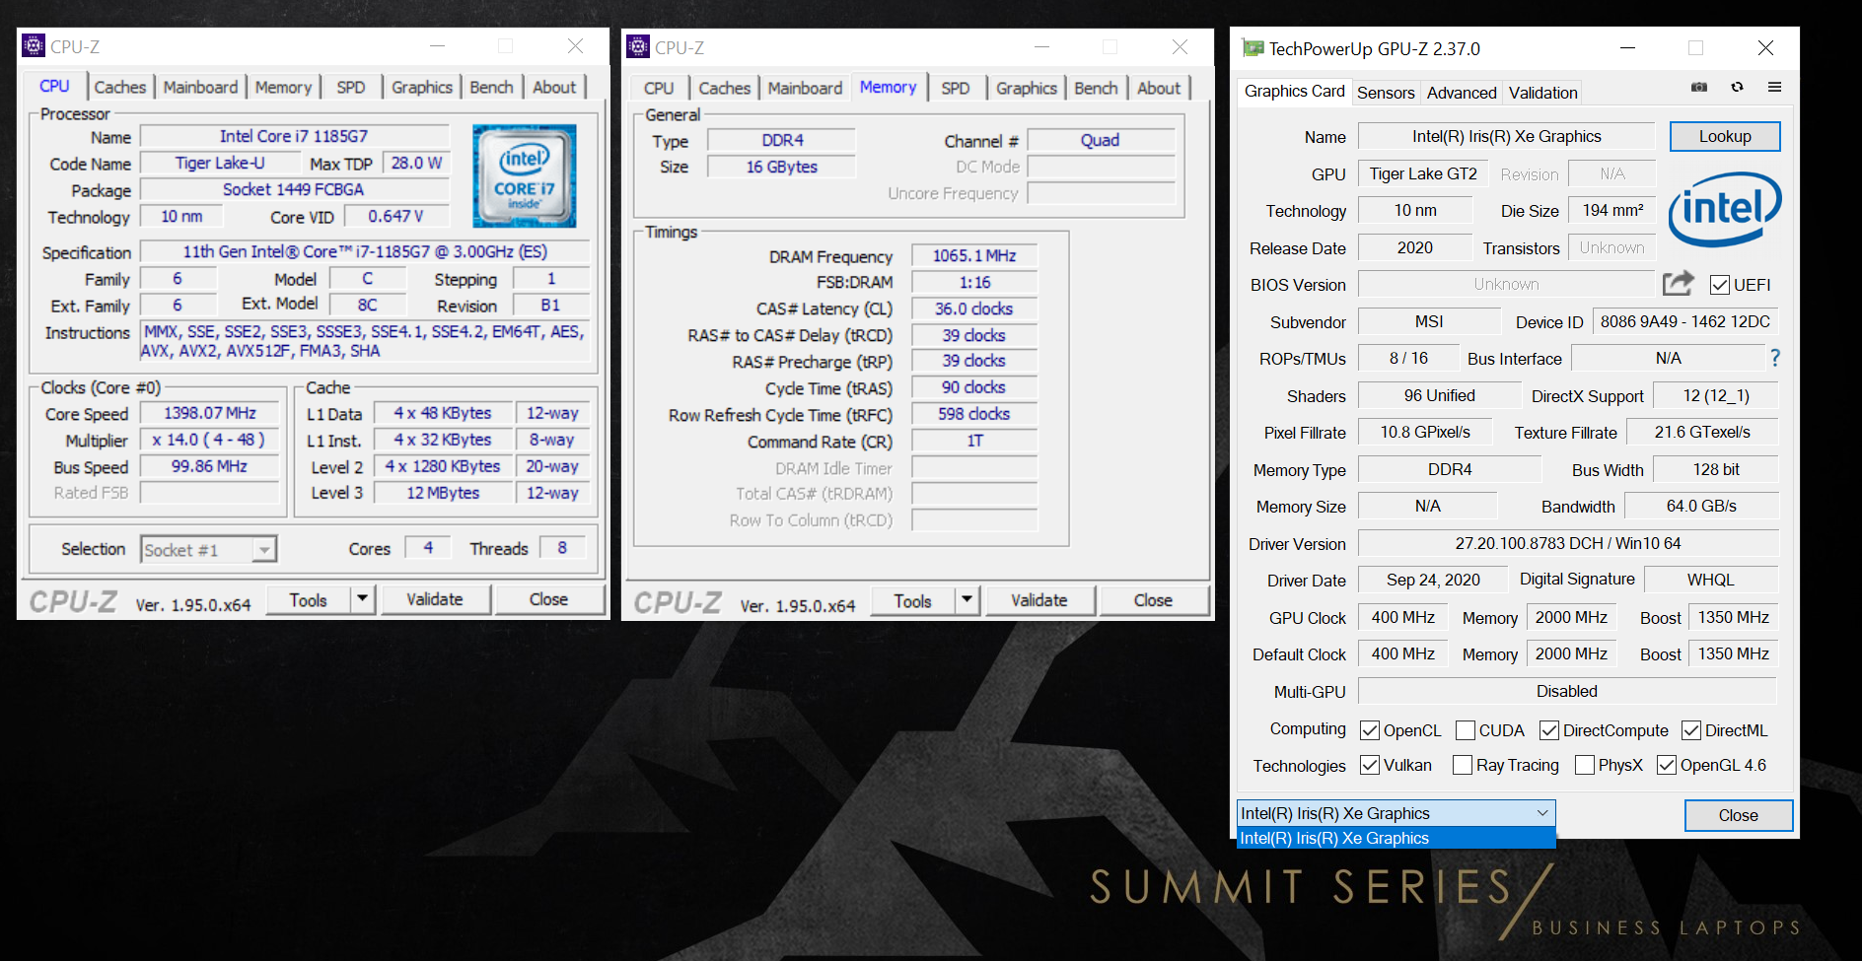1862x961 pixels.
Task: Click the middle CPU-Z window title icon
Action: click(638, 46)
